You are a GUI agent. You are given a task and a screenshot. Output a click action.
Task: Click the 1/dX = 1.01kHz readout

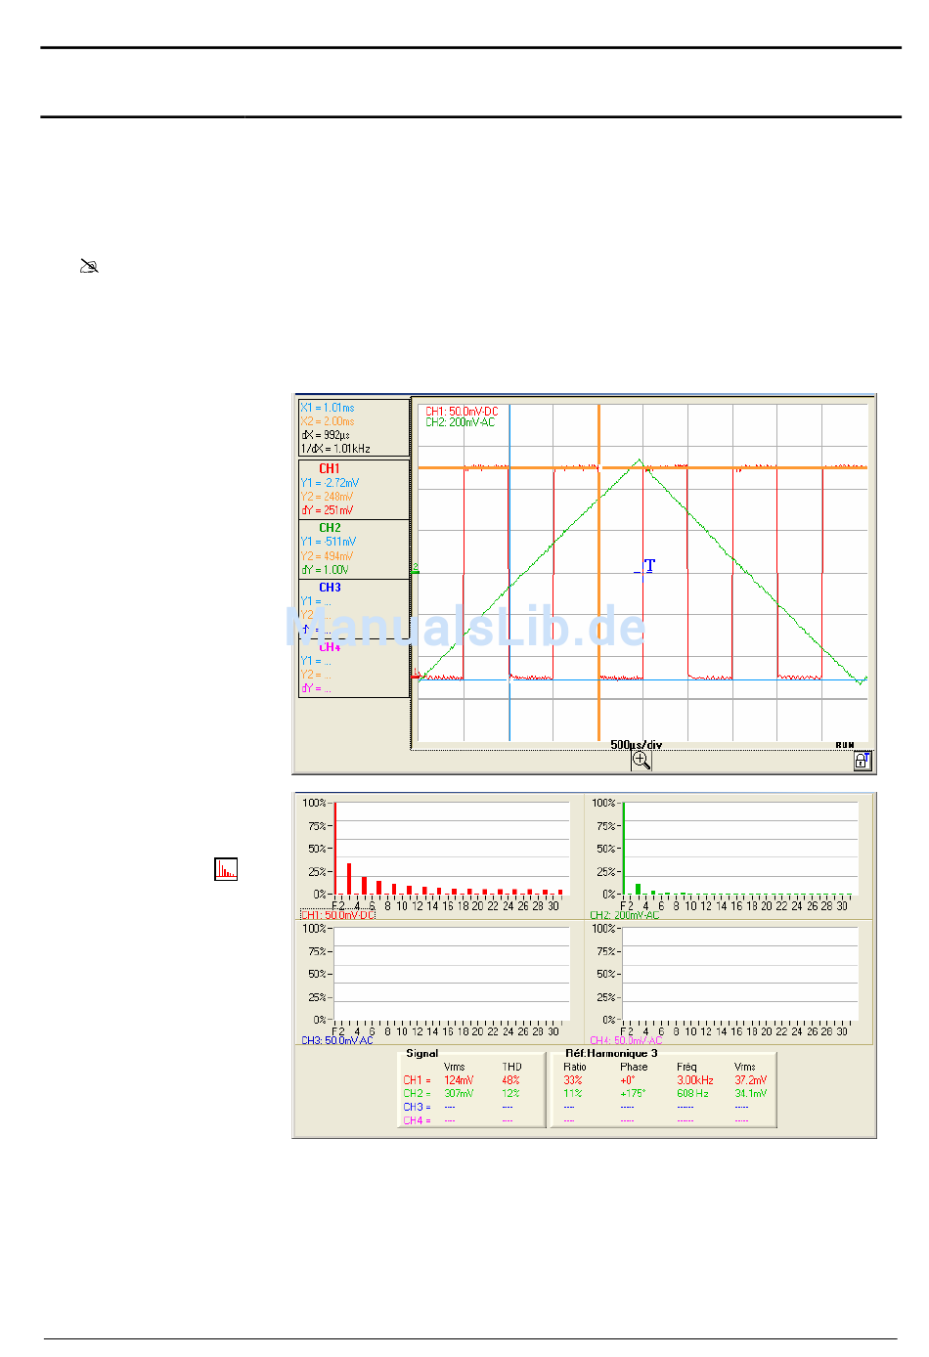coord(335,449)
